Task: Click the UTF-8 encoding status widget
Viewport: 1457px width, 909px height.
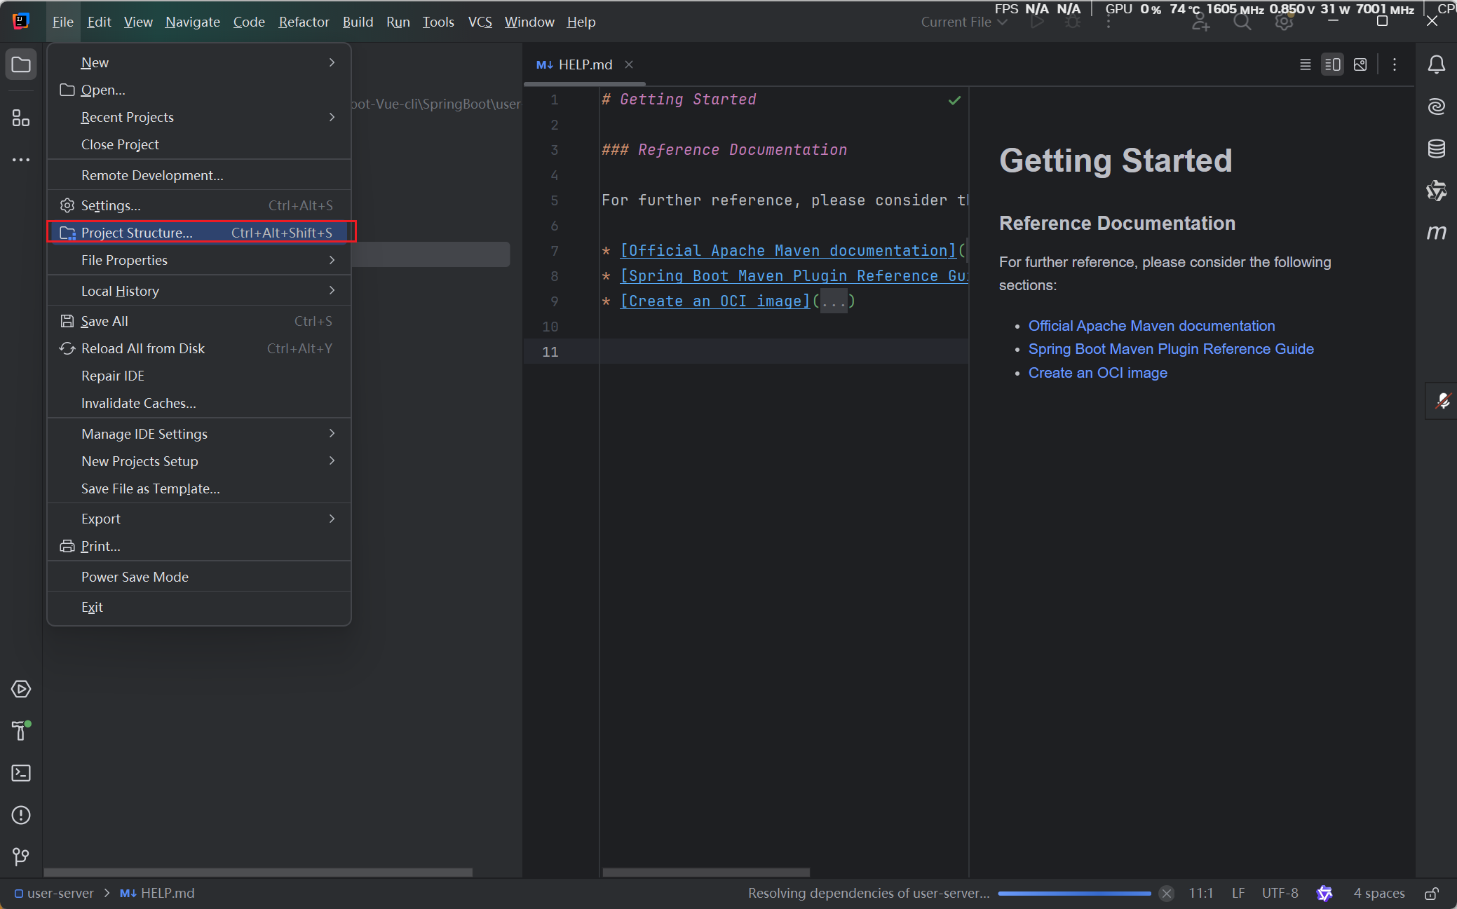Action: tap(1280, 893)
